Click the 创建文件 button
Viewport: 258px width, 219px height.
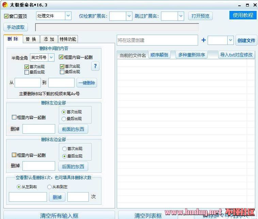(246, 40)
